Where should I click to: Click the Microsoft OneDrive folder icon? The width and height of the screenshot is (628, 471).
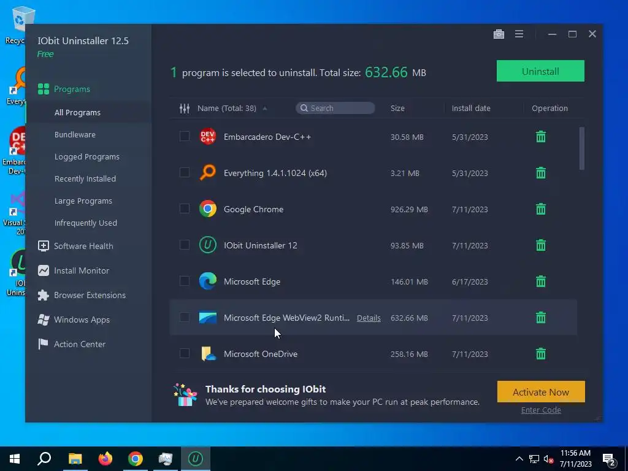tap(209, 354)
